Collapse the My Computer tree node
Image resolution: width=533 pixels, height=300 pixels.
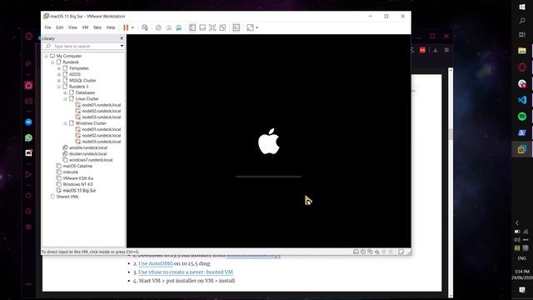pos(47,56)
